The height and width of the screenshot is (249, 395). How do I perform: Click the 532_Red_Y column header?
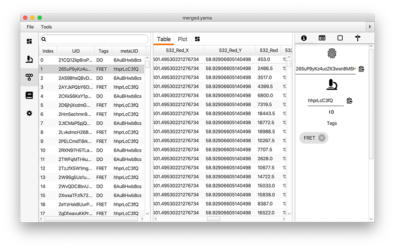point(230,51)
